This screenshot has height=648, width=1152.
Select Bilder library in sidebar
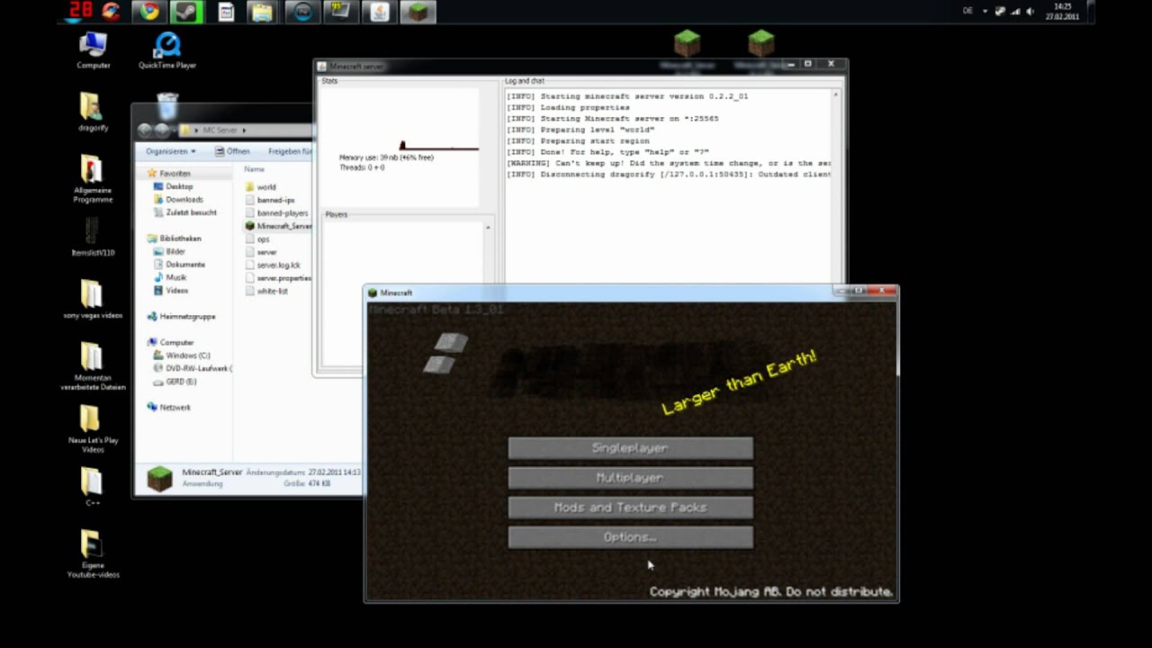[x=175, y=252]
